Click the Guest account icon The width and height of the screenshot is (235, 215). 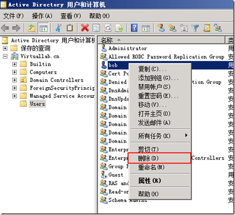[x=104, y=175]
